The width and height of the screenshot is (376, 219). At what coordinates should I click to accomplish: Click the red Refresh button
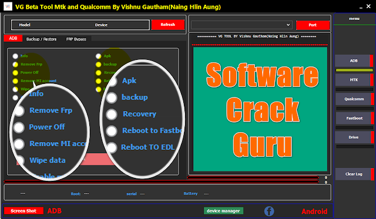168,25
